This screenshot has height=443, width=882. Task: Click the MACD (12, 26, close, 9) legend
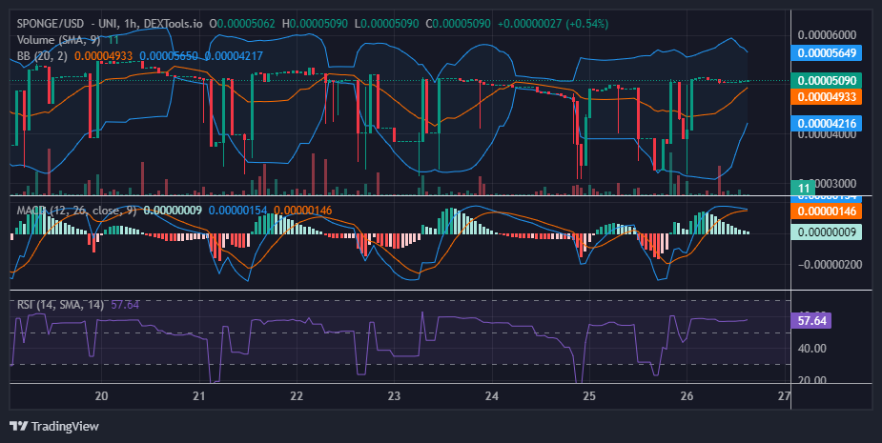pyautogui.click(x=76, y=211)
